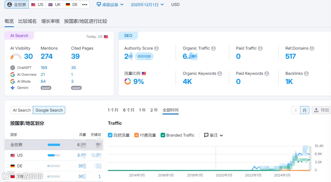Open AI Mode mentions value 84
331x182 pixels.
tap(43, 81)
